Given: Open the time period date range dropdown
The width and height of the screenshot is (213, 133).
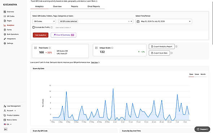Looking at the screenshot, I should click(x=164, y=21).
